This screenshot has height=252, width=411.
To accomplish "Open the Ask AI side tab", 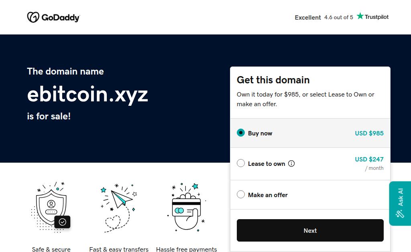I will pos(400,203).
